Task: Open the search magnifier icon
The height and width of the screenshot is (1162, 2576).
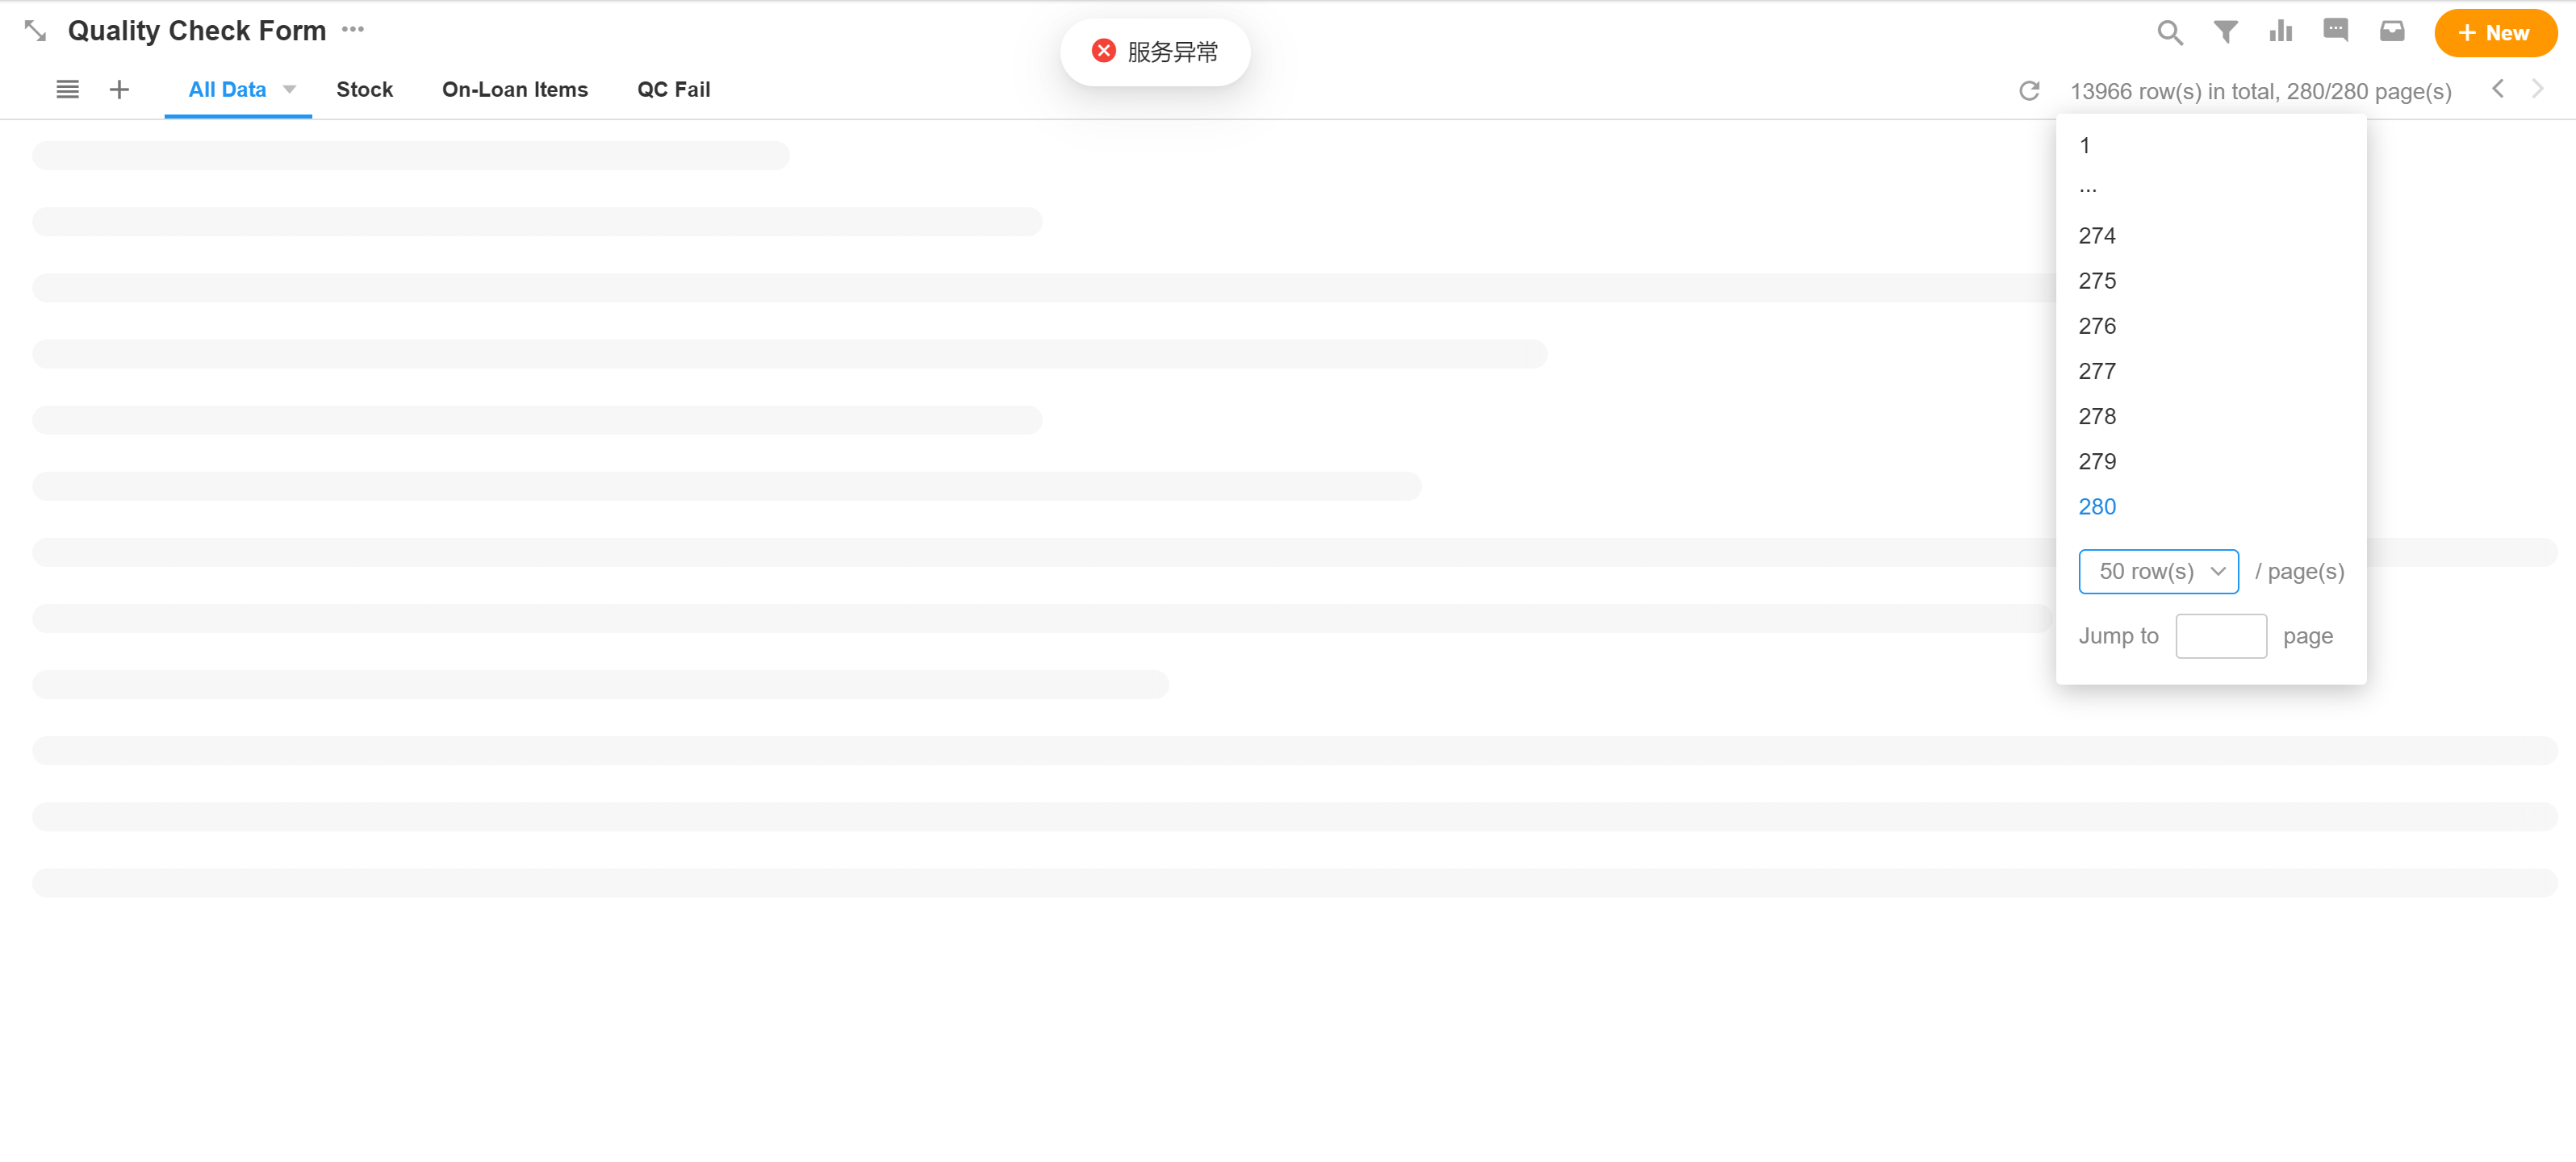Action: (2169, 33)
